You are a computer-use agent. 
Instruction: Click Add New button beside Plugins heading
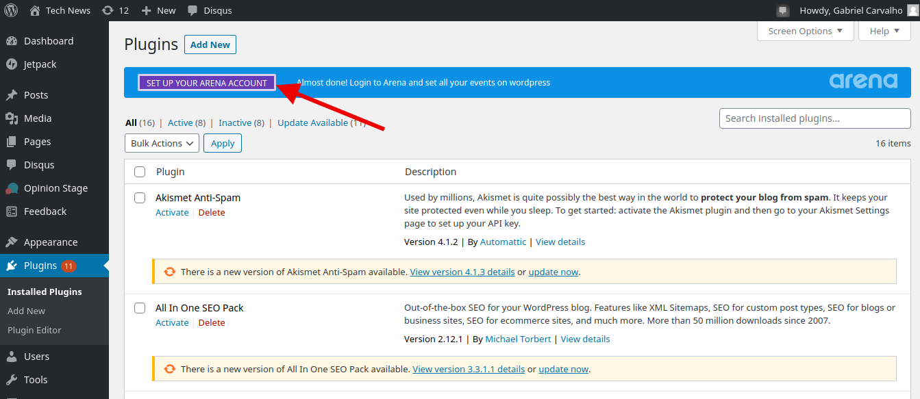point(210,44)
